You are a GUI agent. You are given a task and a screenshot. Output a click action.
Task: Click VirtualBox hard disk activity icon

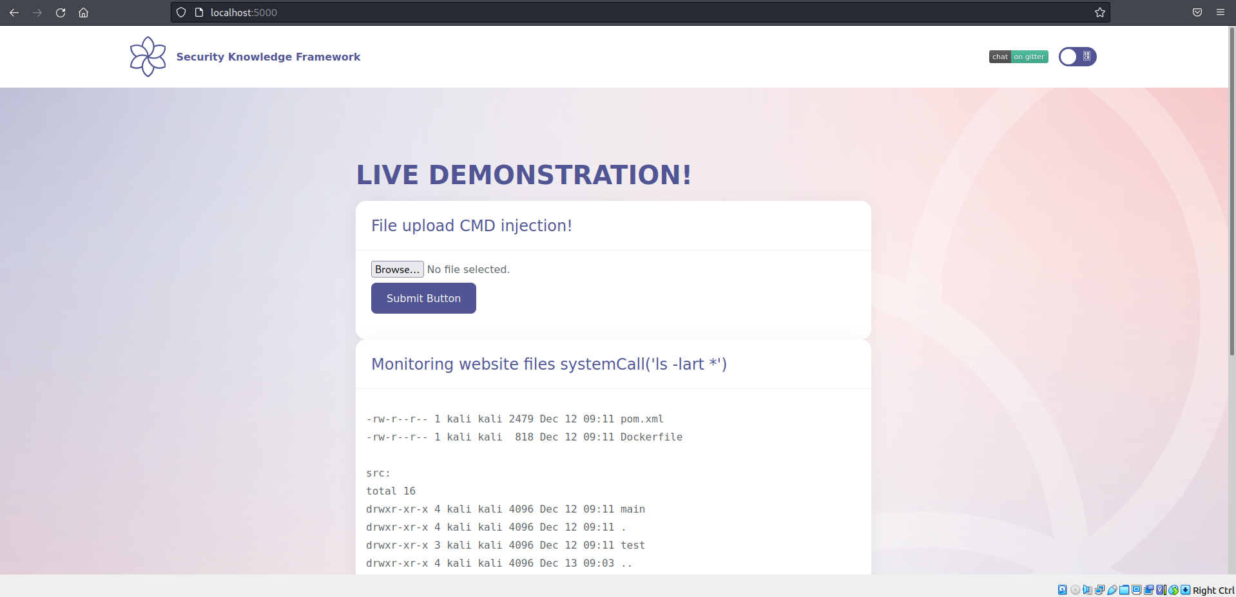pyautogui.click(x=1063, y=590)
